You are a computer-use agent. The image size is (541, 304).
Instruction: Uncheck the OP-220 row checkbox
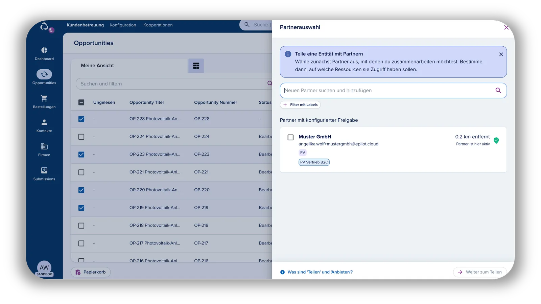(81, 190)
